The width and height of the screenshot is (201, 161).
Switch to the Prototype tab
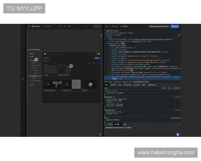(47, 26)
